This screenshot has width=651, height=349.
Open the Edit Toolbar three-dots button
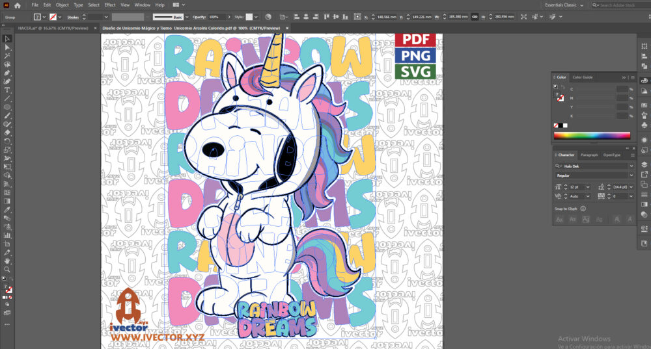pos(7,324)
